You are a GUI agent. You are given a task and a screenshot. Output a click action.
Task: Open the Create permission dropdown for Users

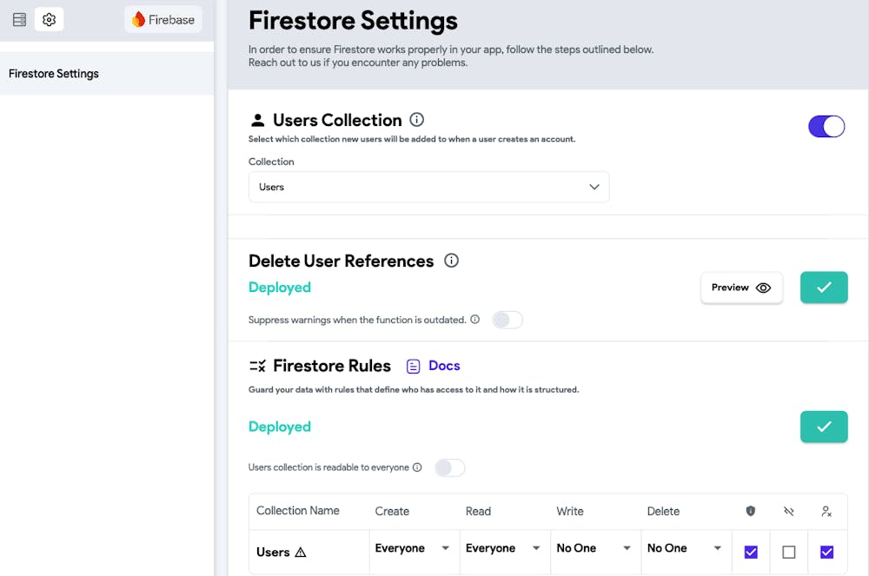point(412,548)
